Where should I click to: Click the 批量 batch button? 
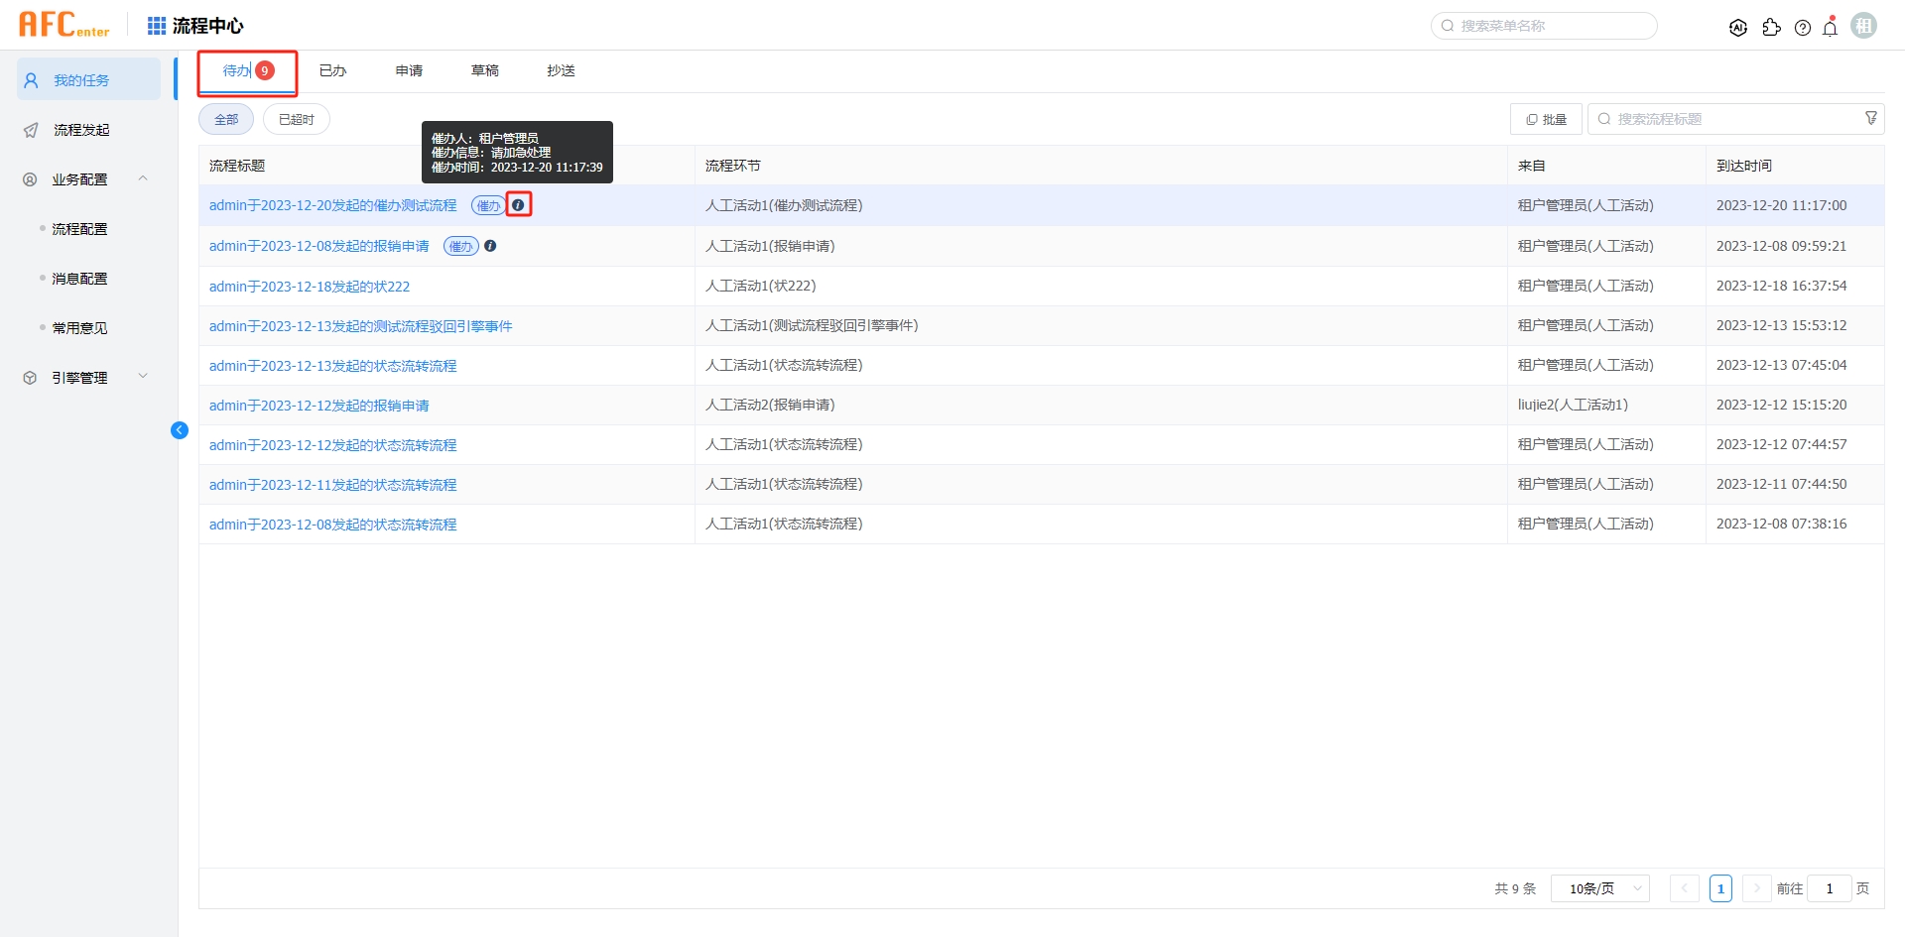[x=1546, y=120]
